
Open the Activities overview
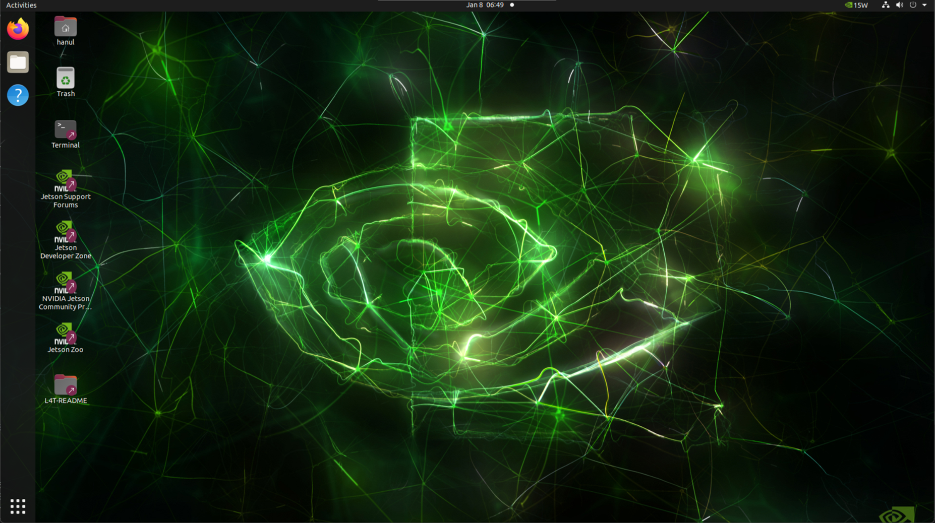(x=21, y=5)
